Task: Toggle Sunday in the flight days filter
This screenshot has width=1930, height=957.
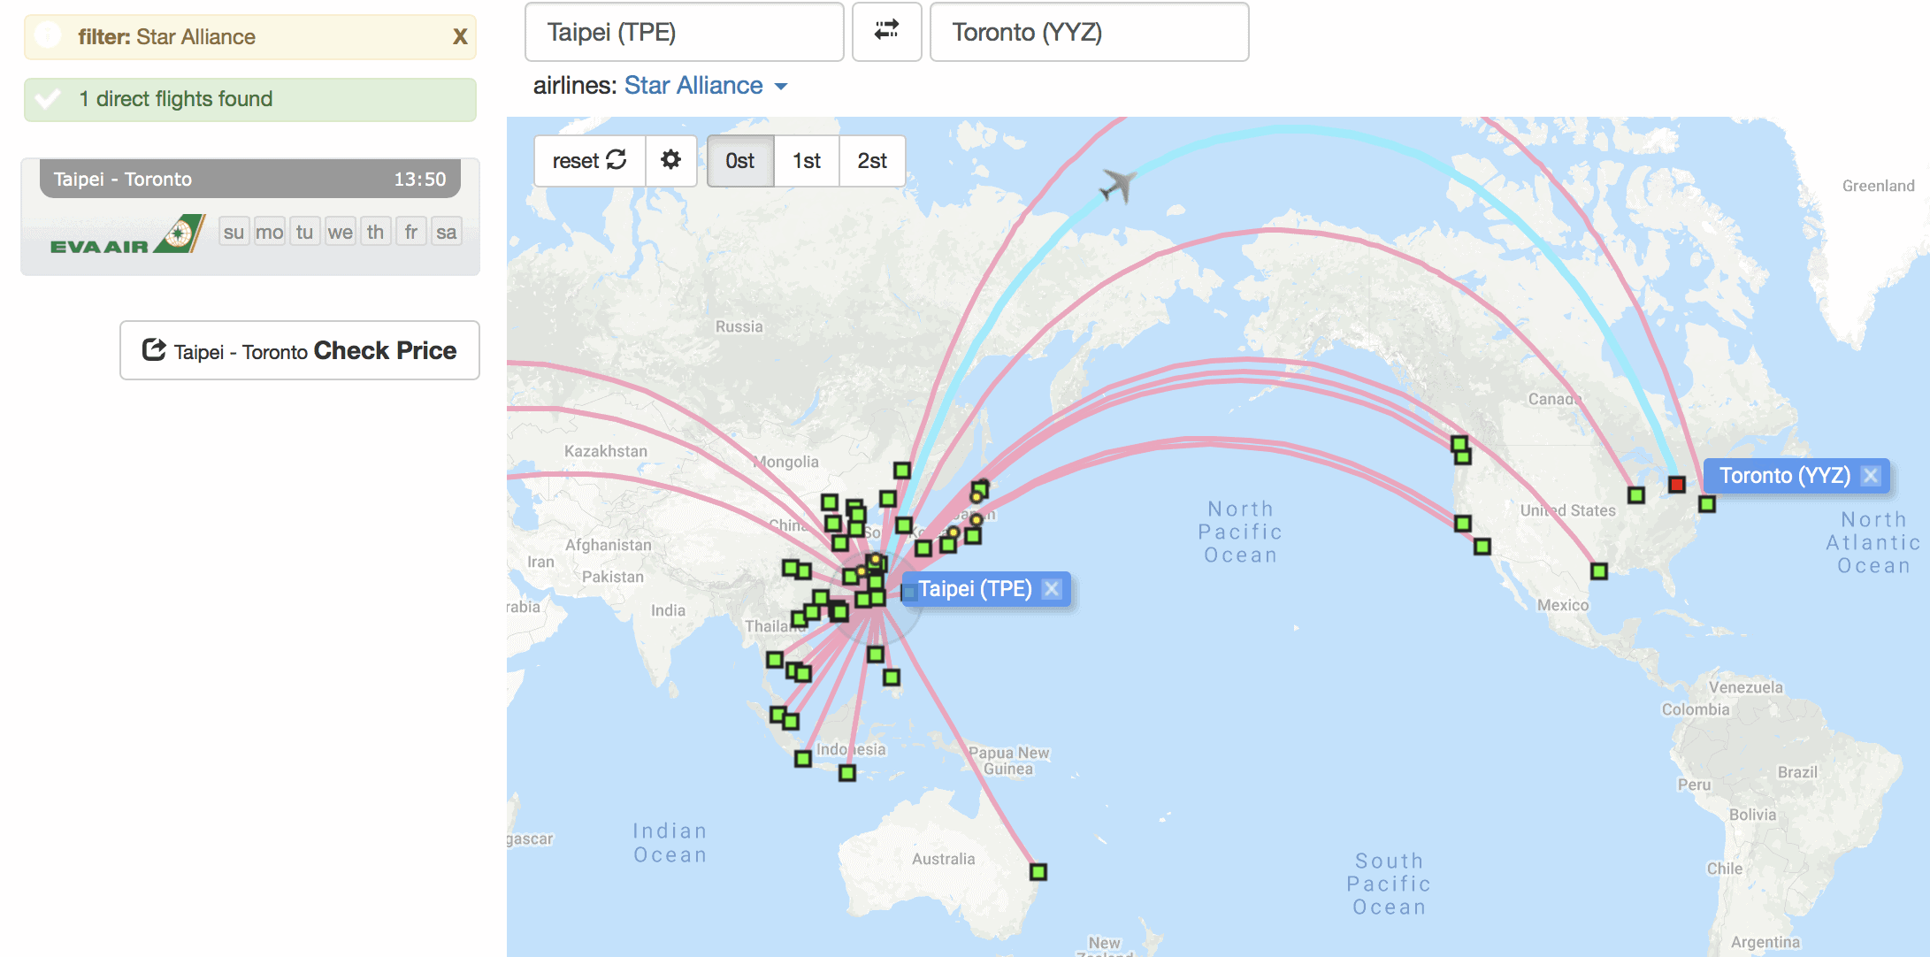Action: [x=234, y=231]
